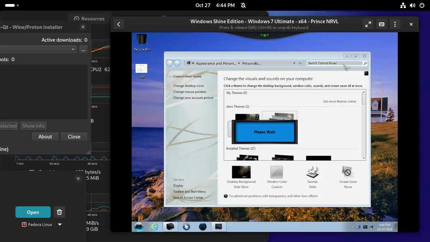Viewport: 430px width, 242px height.
Task: Open the Windows 7 Start orb
Action: [139, 227]
